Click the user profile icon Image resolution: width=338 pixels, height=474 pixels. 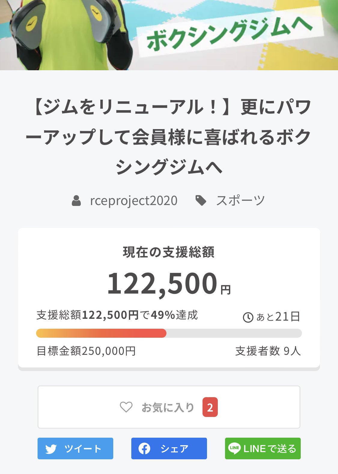[x=76, y=201]
